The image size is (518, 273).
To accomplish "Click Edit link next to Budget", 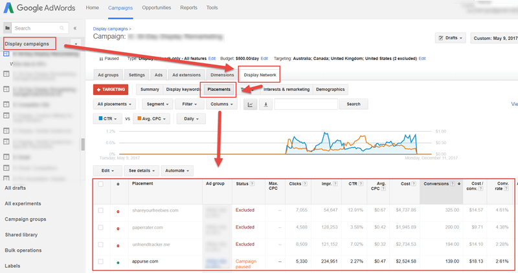I will 264,59.
